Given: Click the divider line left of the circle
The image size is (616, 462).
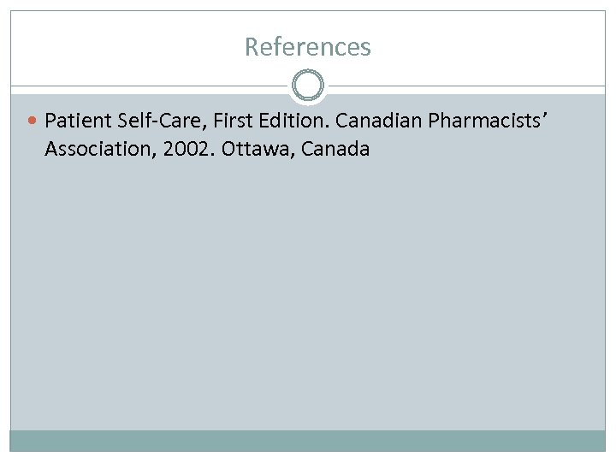Looking at the screenshot, I should tap(145, 86).
